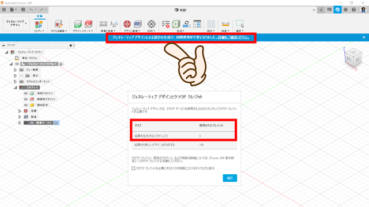Follow the details link in blue banner
This screenshot has width=369, height=207.
(x=234, y=37)
